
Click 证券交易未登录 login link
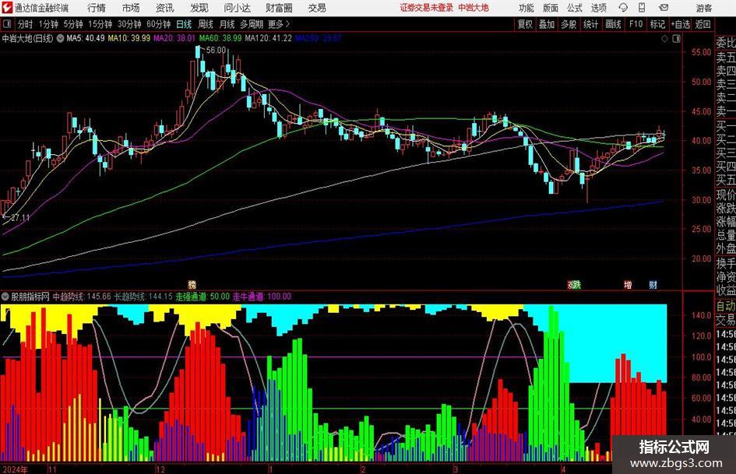(x=427, y=8)
